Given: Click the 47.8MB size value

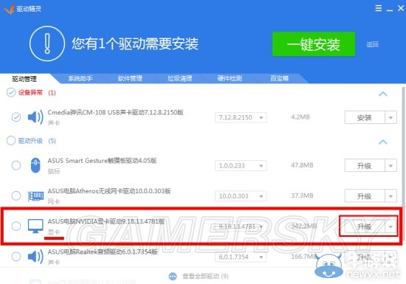Looking at the screenshot, I should [x=302, y=165].
